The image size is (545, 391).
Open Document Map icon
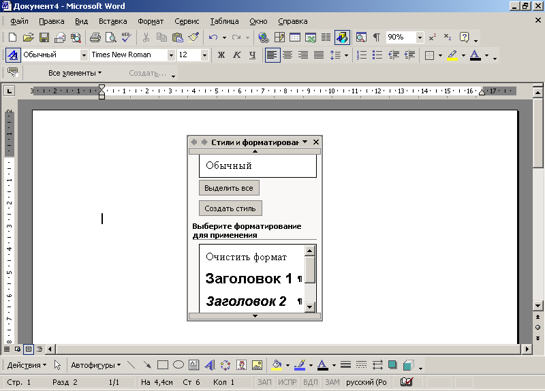(361, 37)
